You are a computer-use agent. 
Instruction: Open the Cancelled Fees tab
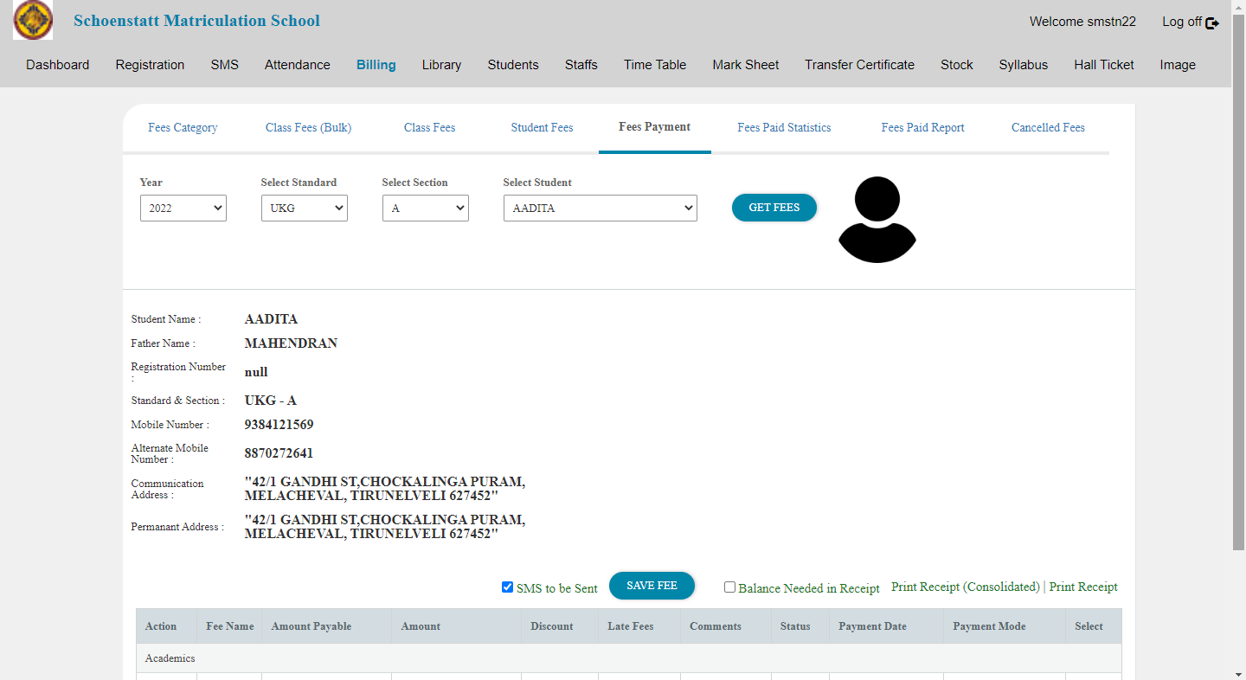coord(1048,127)
